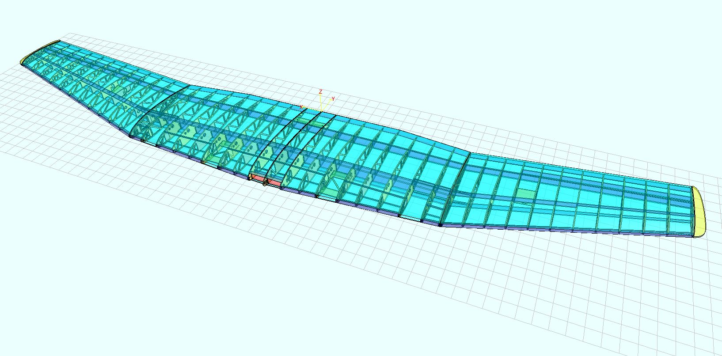
Task: Select the yellow right wingtip
Action: (699, 211)
